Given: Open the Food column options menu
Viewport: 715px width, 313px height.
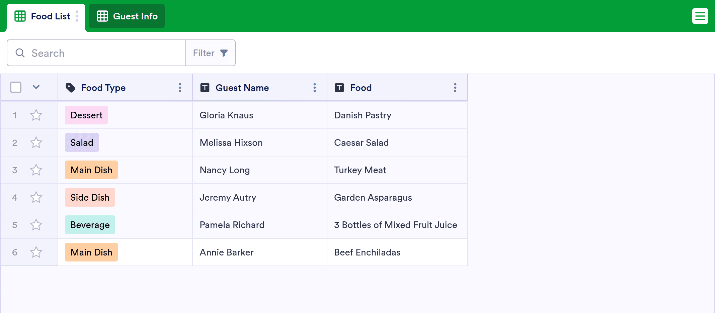Looking at the screenshot, I should pyautogui.click(x=455, y=88).
